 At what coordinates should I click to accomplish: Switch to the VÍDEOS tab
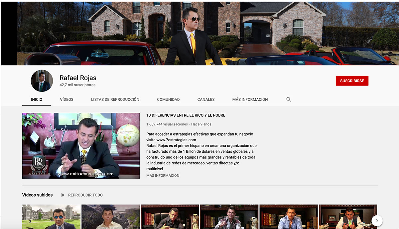[x=67, y=99]
